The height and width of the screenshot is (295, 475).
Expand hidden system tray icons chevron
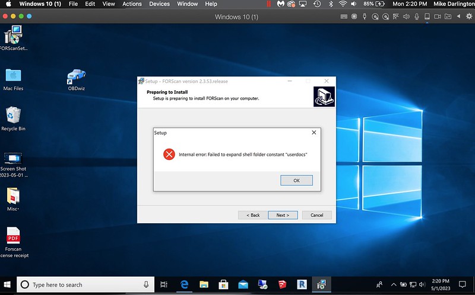pos(394,284)
